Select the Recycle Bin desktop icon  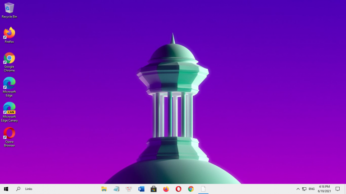tap(9, 10)
